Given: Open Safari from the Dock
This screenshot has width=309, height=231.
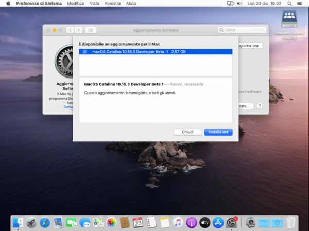Looking at the screenshot, I should [x=45, y=223].
